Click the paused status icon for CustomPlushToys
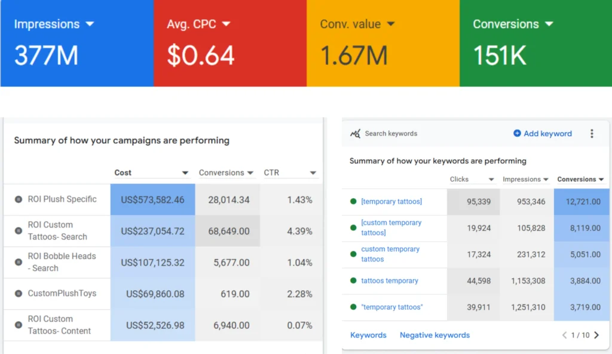The height and width of the screenshot is (354, 612). point(19,294)
